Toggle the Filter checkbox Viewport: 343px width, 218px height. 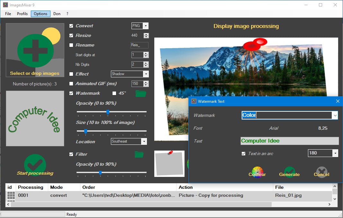[71, 154]
